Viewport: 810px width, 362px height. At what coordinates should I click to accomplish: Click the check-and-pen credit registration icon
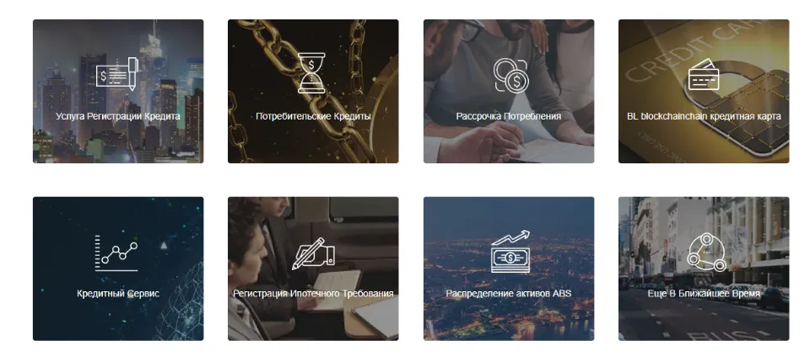click(118, 74)
